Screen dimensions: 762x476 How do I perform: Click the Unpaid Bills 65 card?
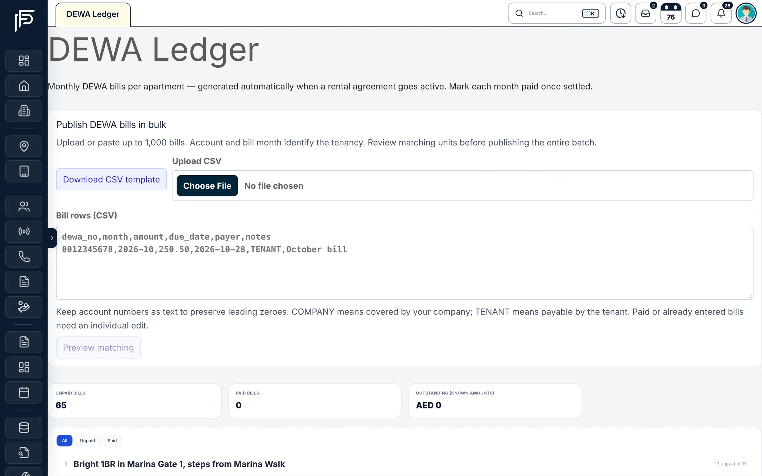135,401
